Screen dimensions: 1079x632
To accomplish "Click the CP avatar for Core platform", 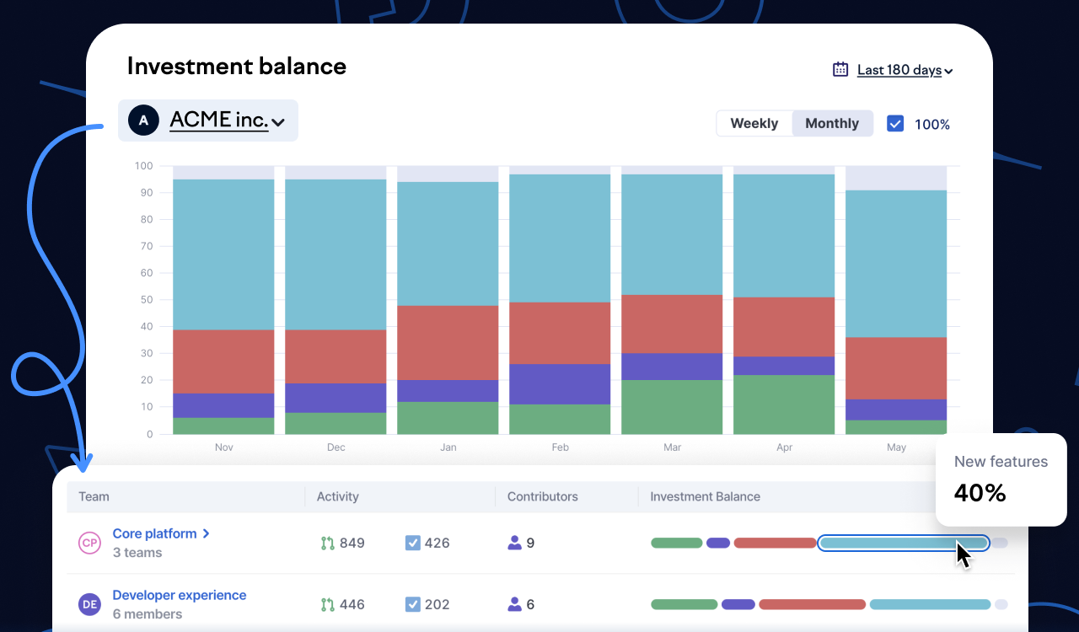I will tap(89, 543).
